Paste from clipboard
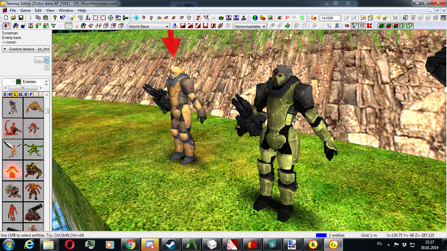Screen dimensions: 447x251 click(45, 18)
